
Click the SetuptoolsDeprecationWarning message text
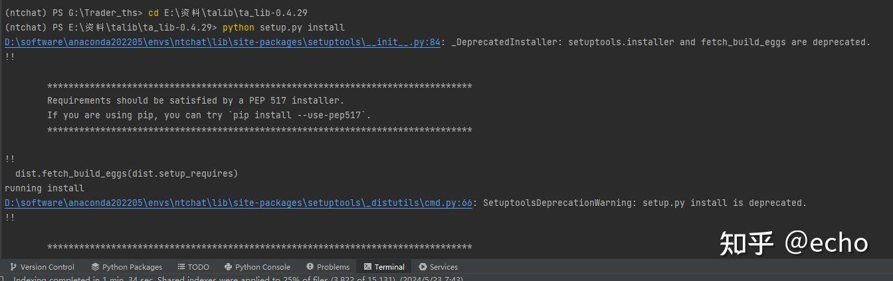tap(645, 203)
